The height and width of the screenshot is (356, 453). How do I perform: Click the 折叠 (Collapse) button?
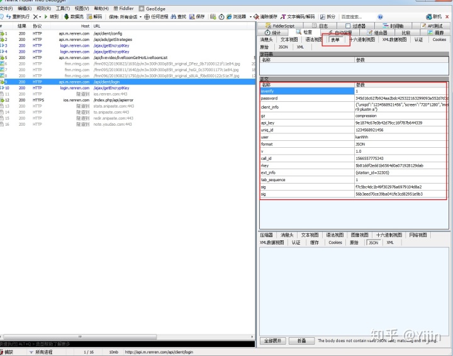(301, 341)
